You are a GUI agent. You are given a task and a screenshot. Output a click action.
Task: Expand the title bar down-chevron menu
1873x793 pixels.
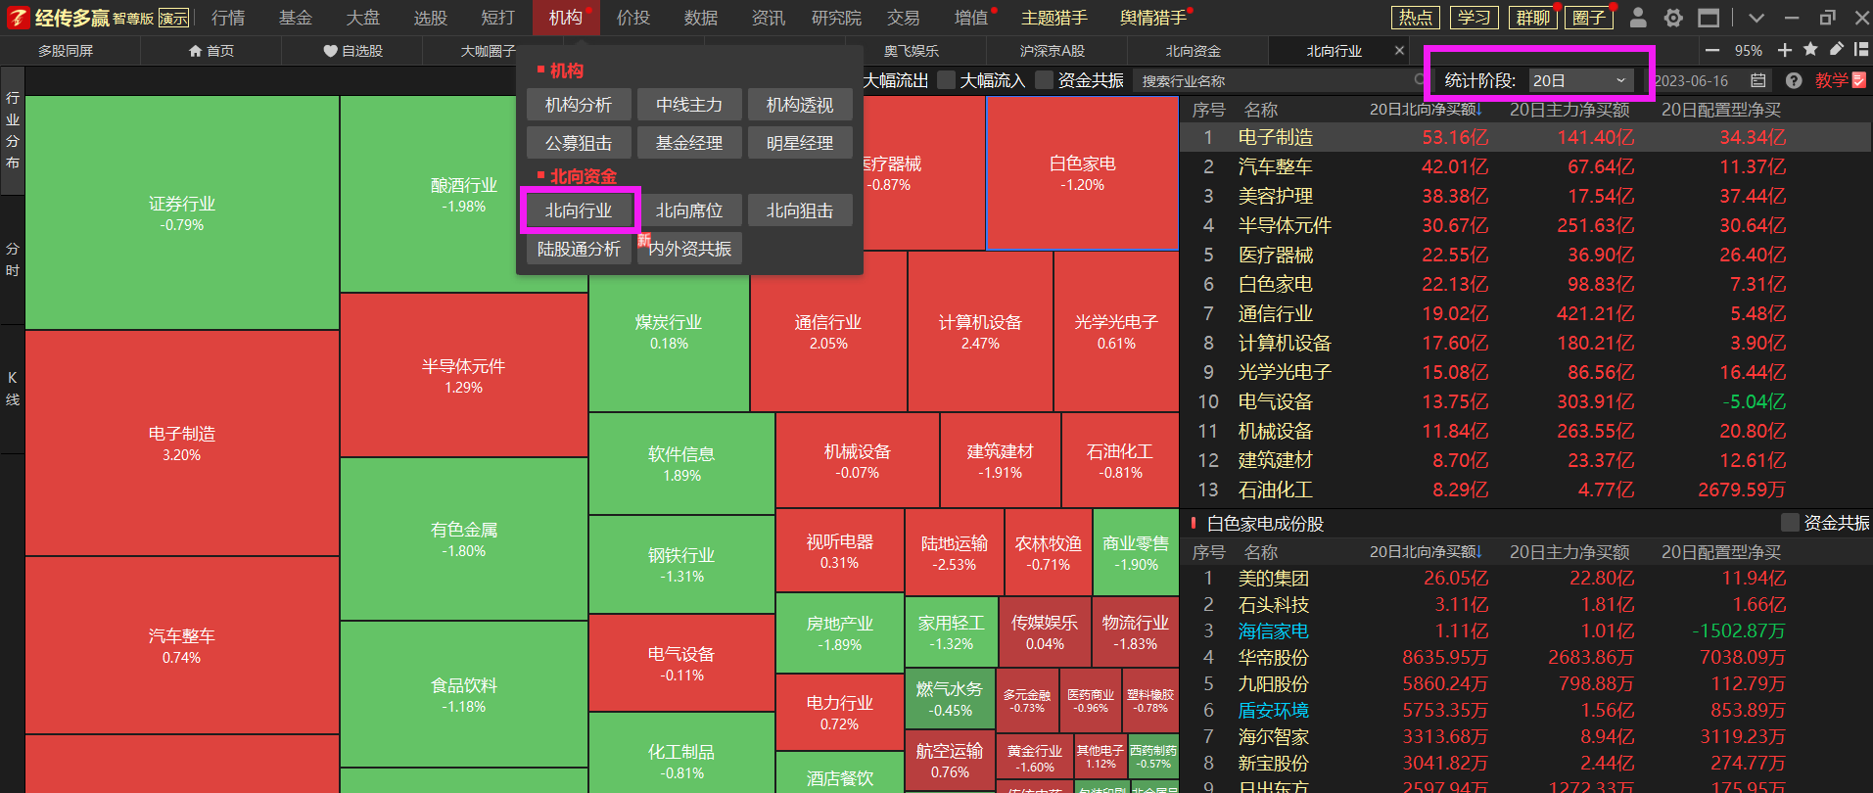(x=1756, y=18)
